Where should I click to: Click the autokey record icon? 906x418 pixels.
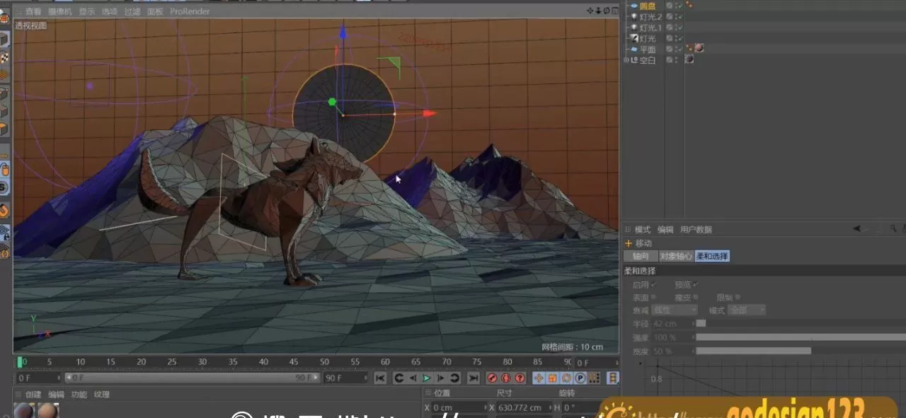pyautogui.click(x=506, y=378)
